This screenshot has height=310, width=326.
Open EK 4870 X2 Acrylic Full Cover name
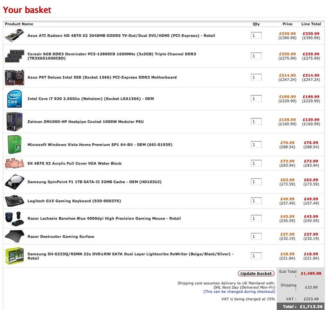(x=75, y=163)
